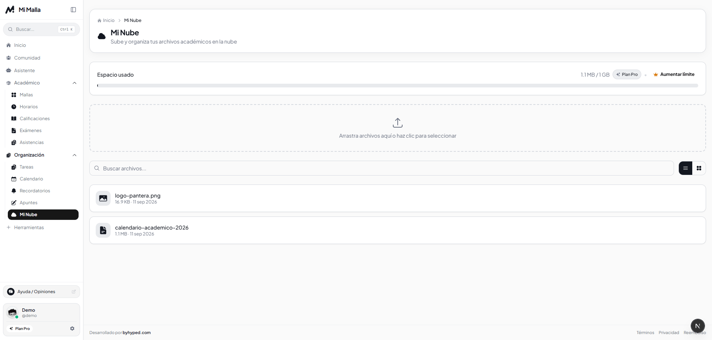Switch to list view
Screen dimensions: 712x340
pyautogui.click(x=686, y=168)
